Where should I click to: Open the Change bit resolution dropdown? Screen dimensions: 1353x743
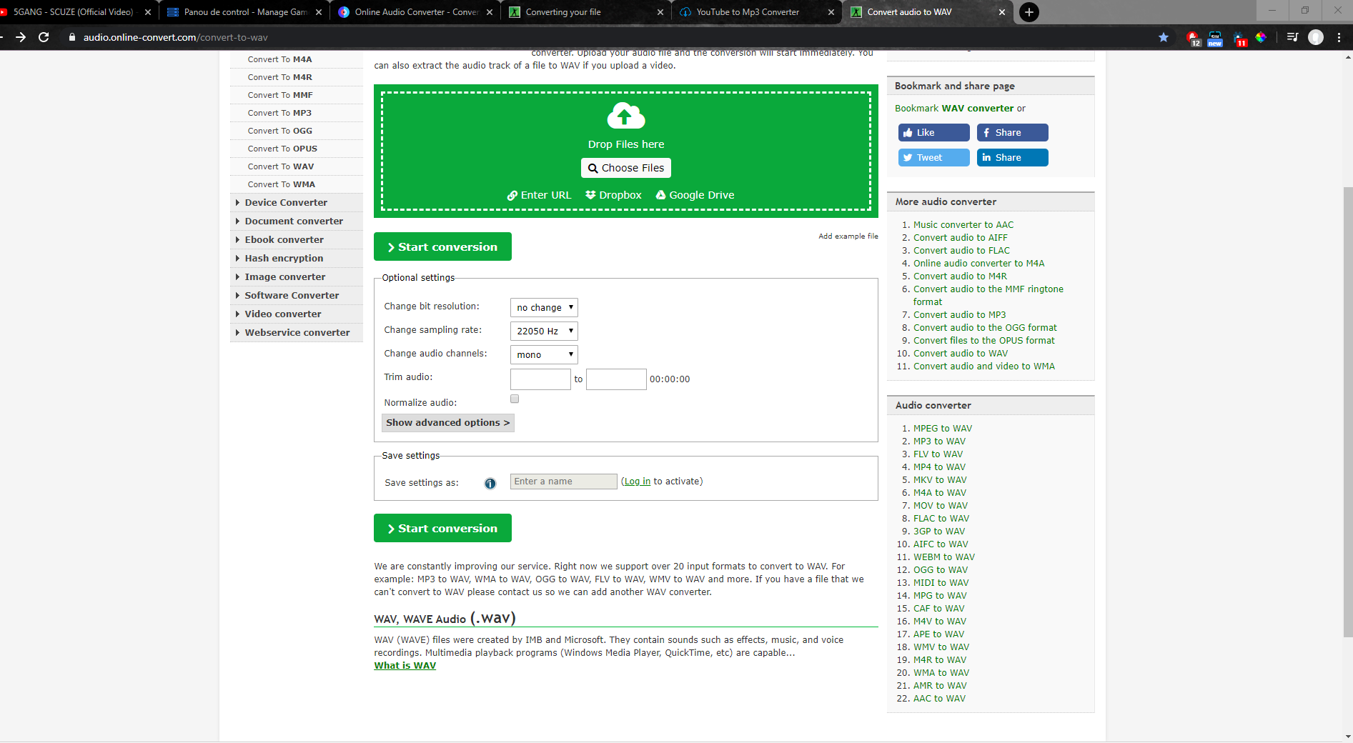pos(544,307)
